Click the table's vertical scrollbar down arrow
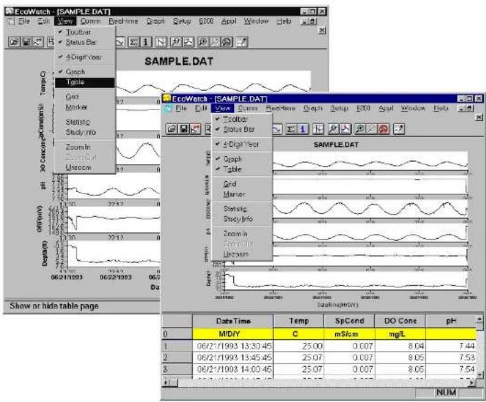 pyautogui.click(x=480, y=374)
